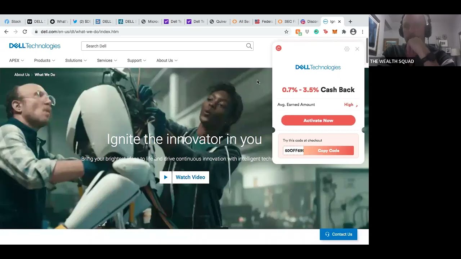Click the Ignite the innovator headline
The height and width of the screenshot is (259, 461).
coord(184,139)
